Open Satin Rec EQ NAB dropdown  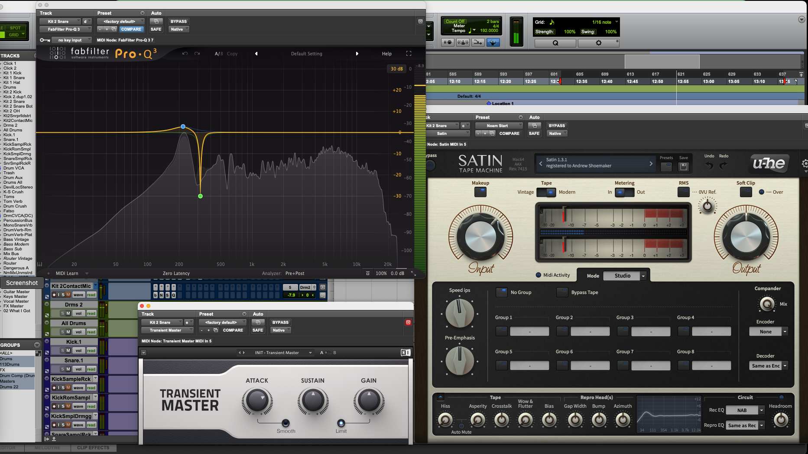pyautogui.click(x=745, y=410)
